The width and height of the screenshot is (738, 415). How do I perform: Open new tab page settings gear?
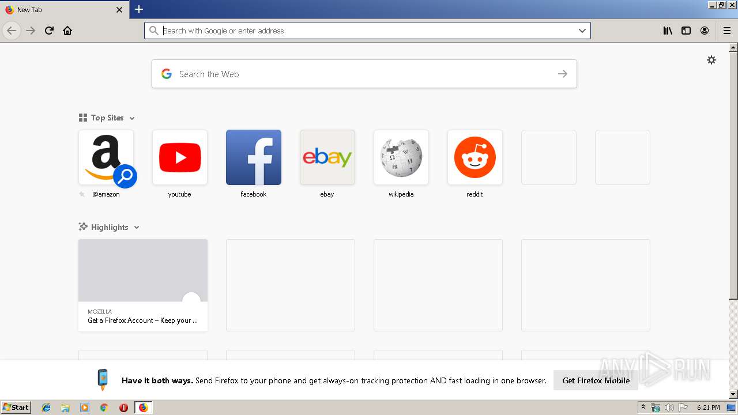pyautogui.click(x=711, y=60)
